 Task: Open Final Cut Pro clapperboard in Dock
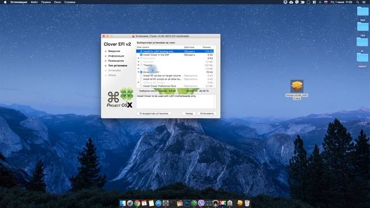(180, 203)
